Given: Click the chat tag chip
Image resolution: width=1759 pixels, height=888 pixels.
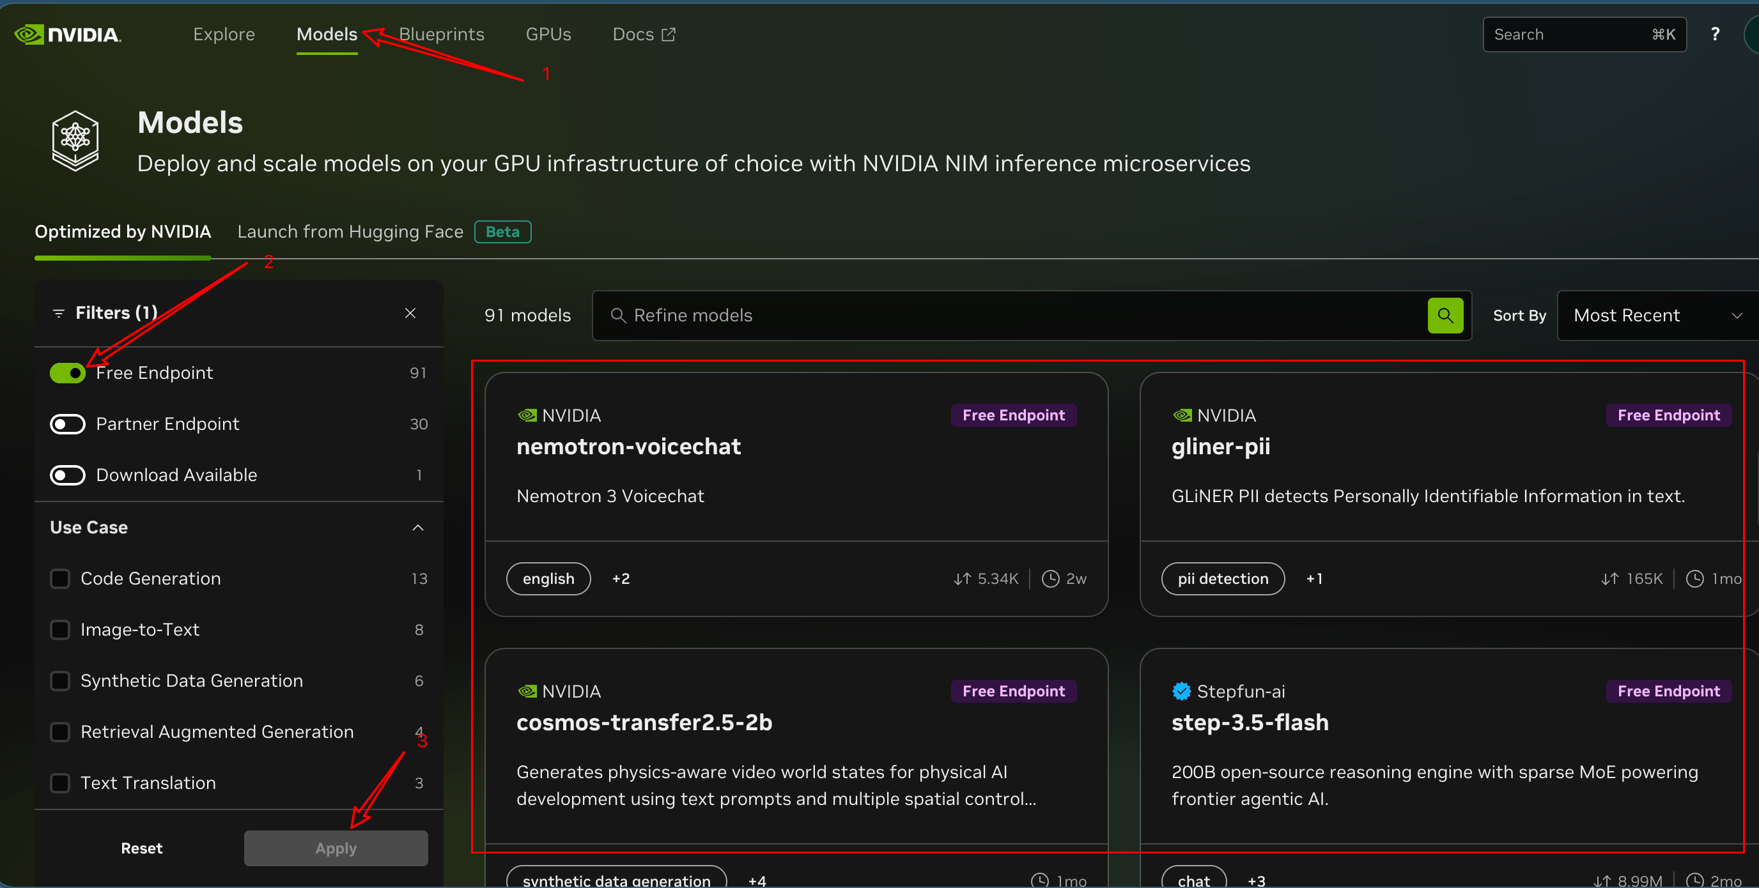Looking at the screenshot, I should click(1193, 877).
